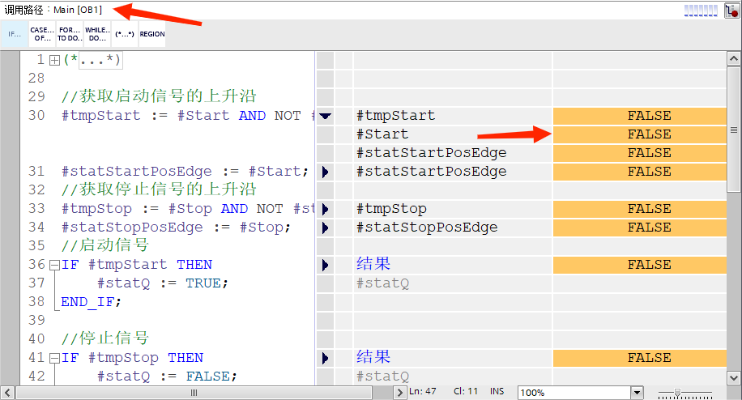Collapse the IF #tmpStop block on line 41
Viewport: 742px width, 400px height.
coord(54,358)
